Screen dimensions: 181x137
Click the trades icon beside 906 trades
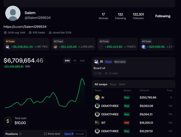(x=30, y=33)
